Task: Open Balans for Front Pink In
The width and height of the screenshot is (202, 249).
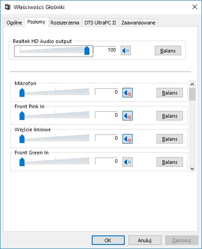Action: click(x=170, y=116)
